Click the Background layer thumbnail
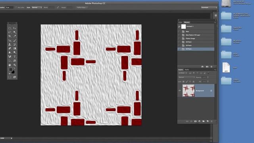Image resolution: width=254 pixels, height=143 pixels. coord(189,91)
